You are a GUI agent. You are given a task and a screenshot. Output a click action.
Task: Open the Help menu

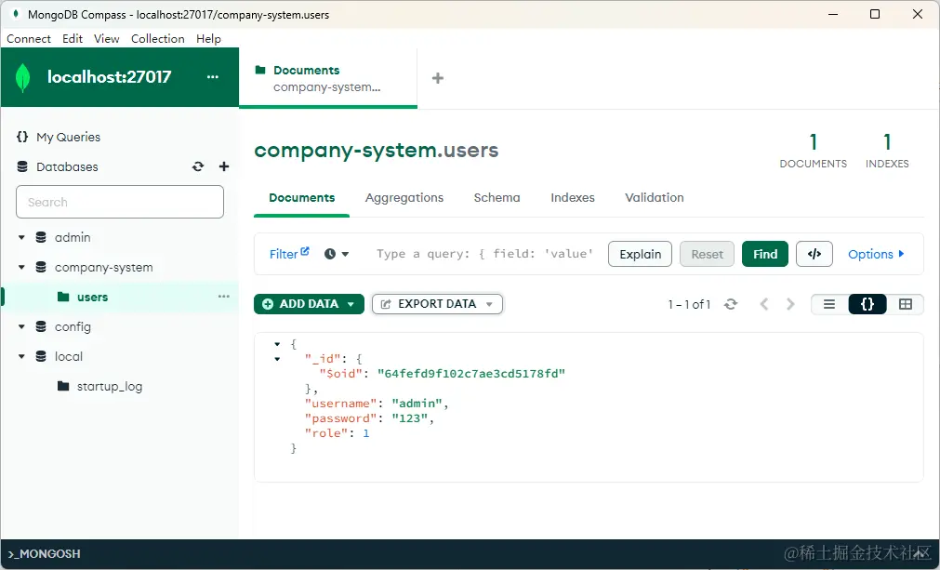pyautogui.click(x=208, y=38)
